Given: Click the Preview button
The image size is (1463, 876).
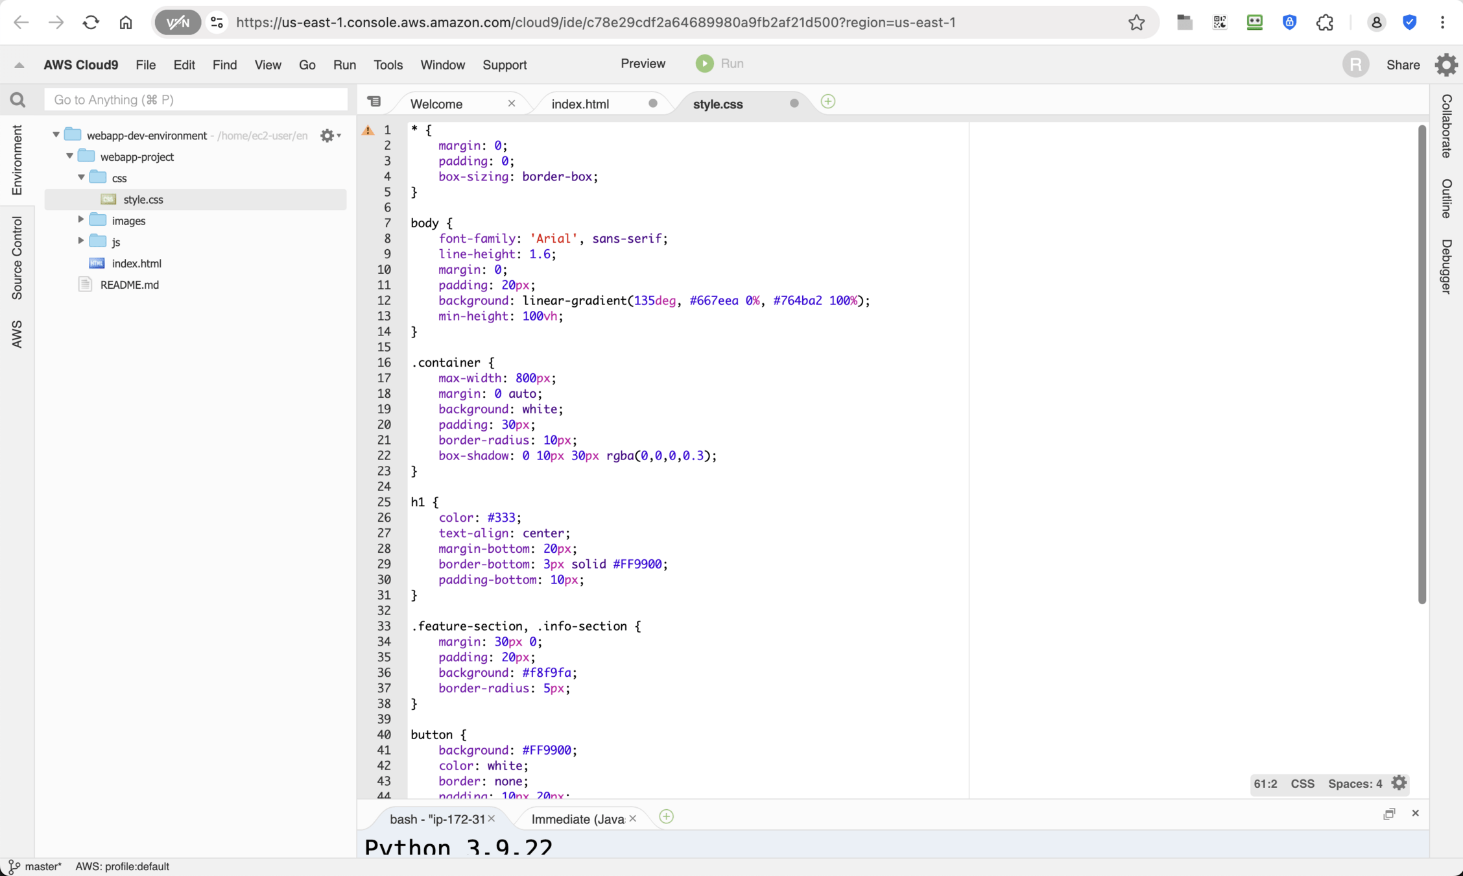Looking at the screenshot, I should [642, 64].
